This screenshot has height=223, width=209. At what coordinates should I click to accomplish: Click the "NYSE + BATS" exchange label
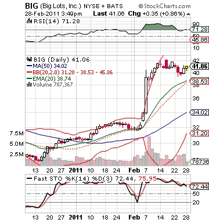tap(103, 6)
